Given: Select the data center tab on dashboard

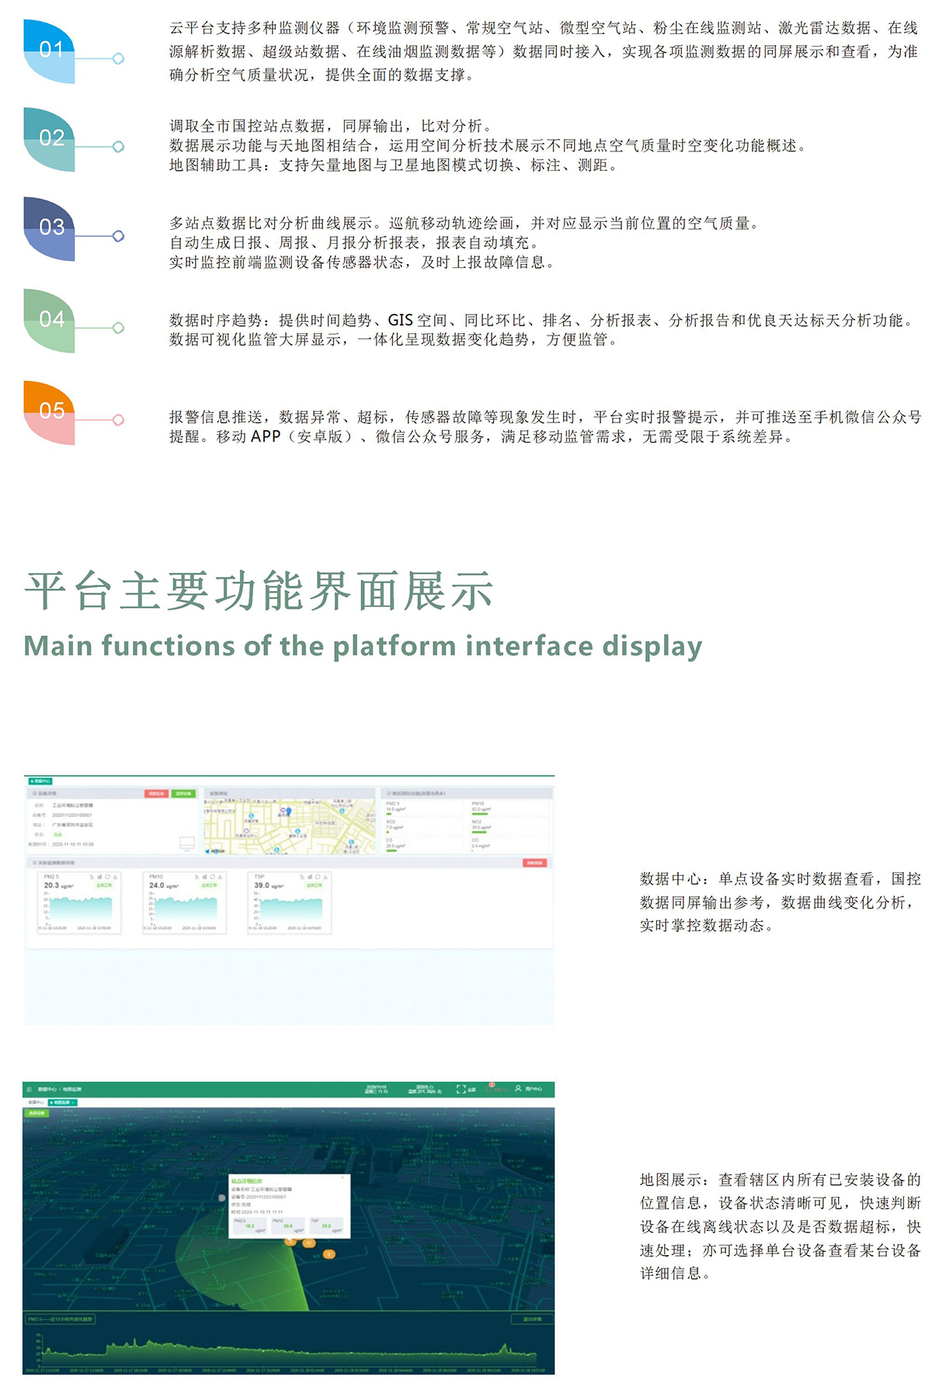Looking at the screenshot, I should click(x=40, y=781).
